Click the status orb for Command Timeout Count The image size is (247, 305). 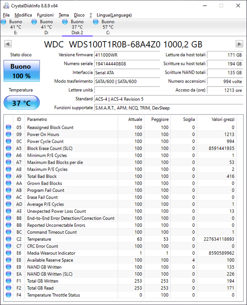click(x=8, y=232)
